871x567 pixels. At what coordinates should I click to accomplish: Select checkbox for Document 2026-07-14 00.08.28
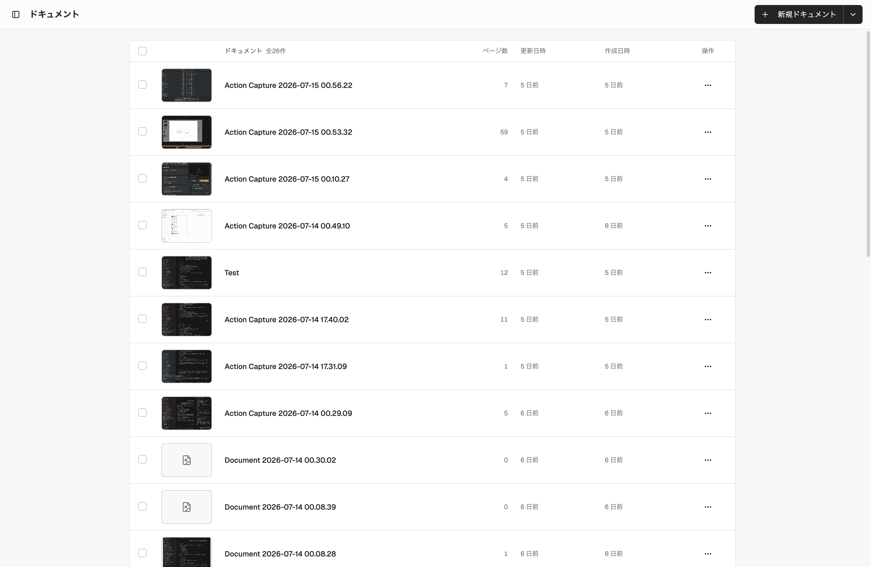142,553
